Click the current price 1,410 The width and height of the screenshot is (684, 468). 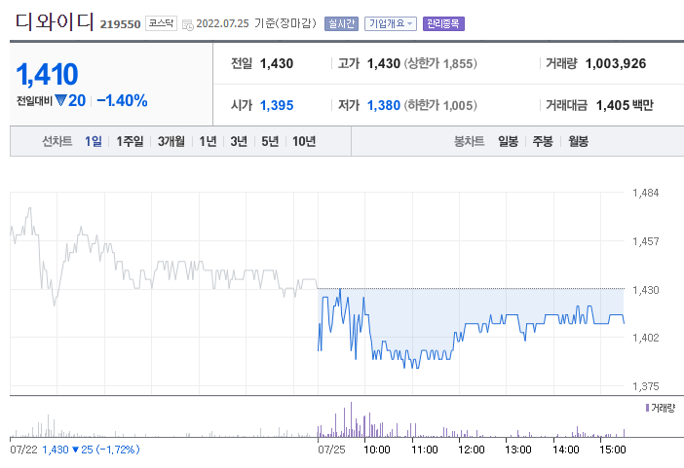47,74
